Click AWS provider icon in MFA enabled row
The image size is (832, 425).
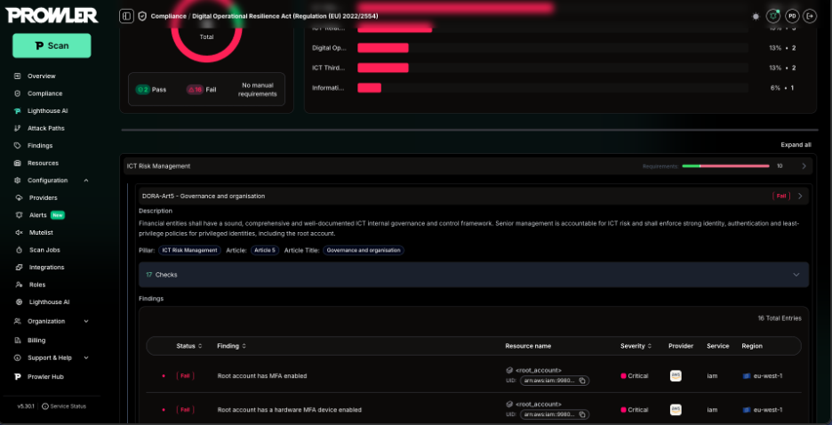676,376
